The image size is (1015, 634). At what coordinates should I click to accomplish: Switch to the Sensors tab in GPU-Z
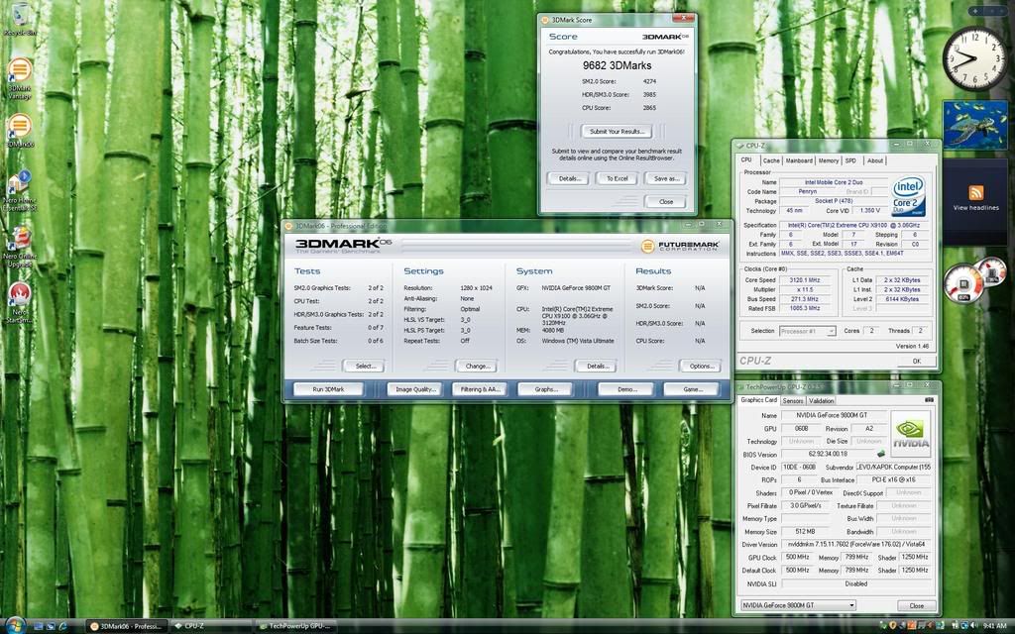[x=793, y=401]
